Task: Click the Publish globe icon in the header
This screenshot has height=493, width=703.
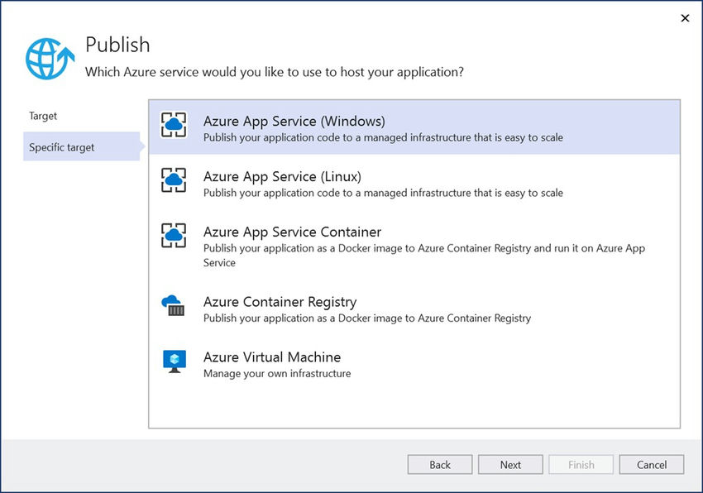Action: click(x=48, y=57)
